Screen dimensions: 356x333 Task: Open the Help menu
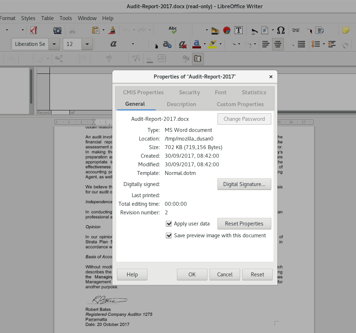pos(108,18)
